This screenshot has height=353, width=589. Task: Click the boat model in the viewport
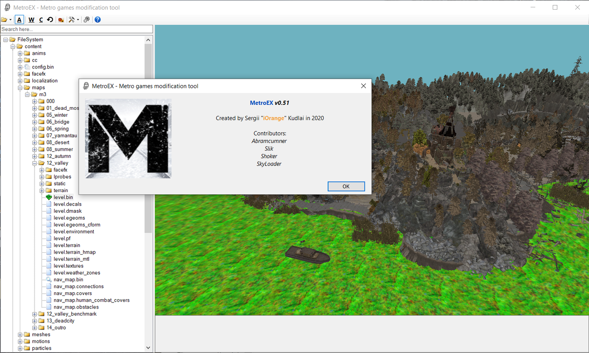[307, 254]
